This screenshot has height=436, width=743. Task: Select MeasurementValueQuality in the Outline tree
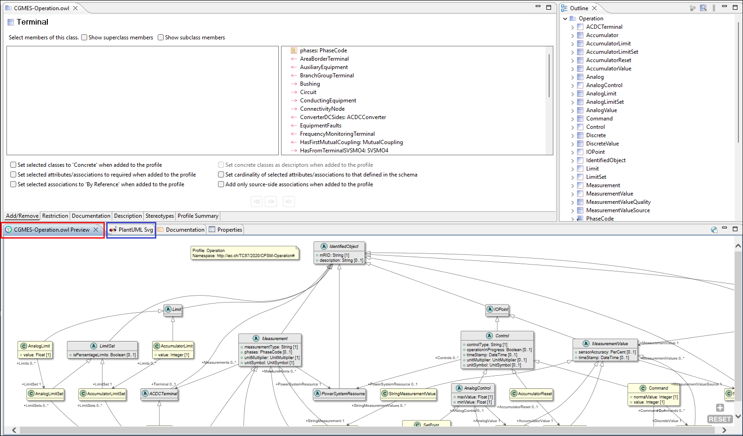618,202
